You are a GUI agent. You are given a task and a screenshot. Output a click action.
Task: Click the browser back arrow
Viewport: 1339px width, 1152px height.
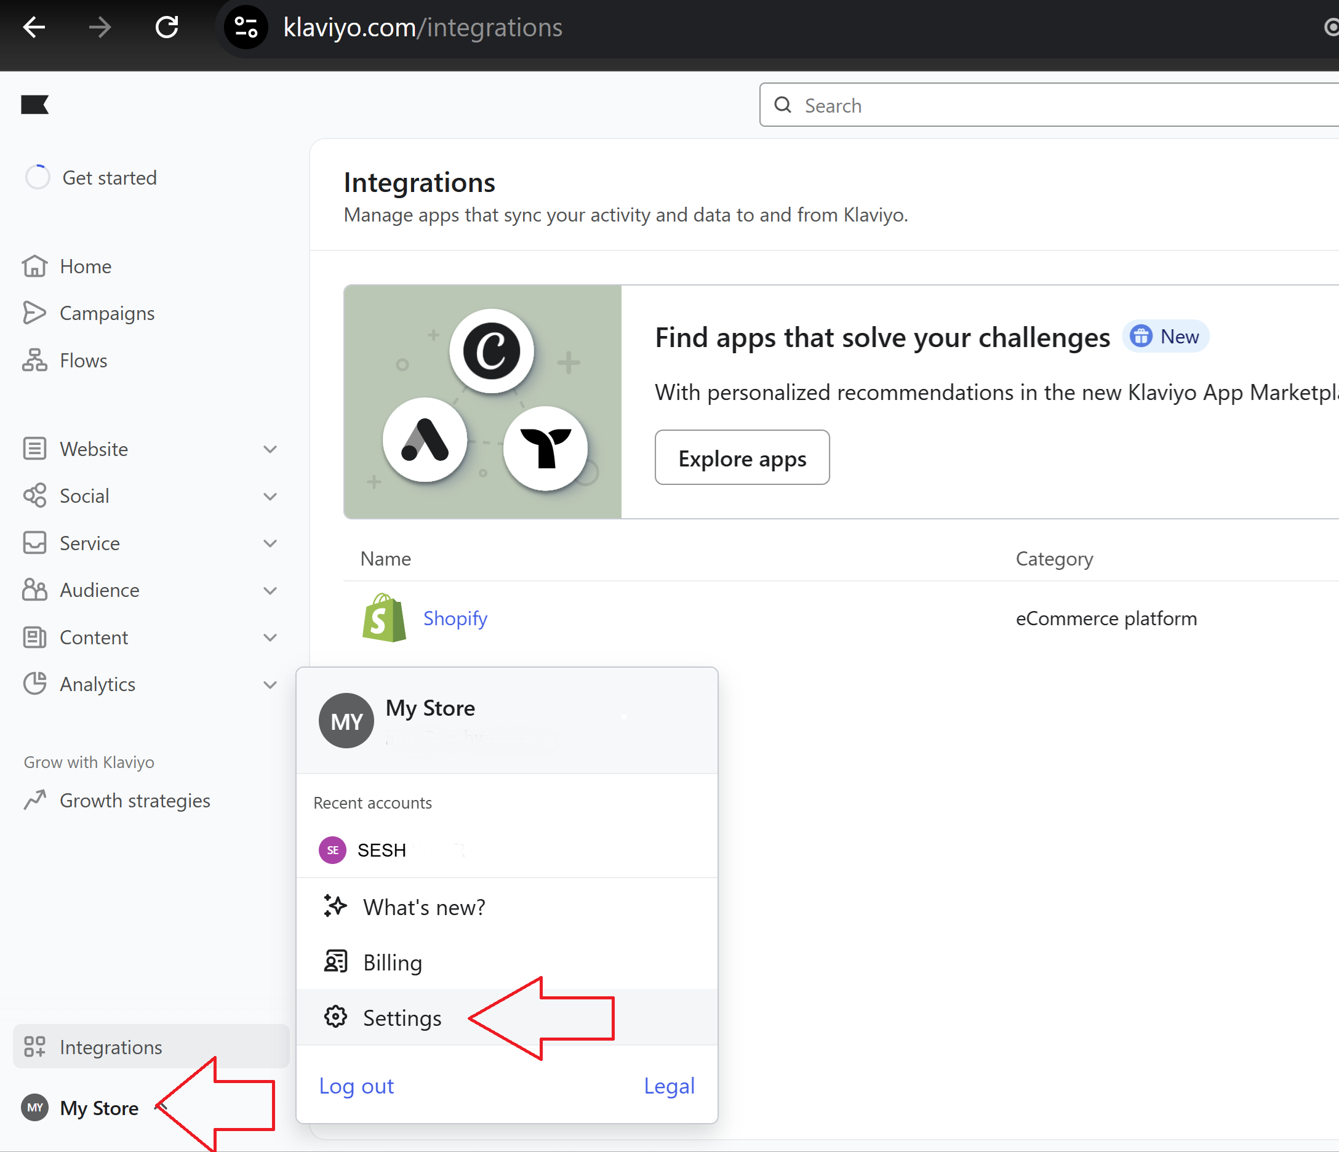[x=34, y=27]
